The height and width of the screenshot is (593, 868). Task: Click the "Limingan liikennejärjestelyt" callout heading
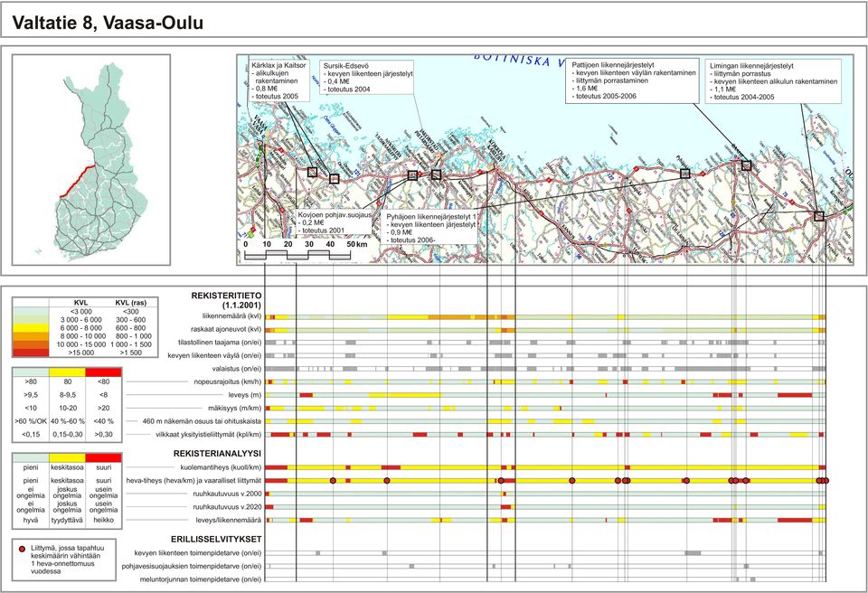coord(751,66)
